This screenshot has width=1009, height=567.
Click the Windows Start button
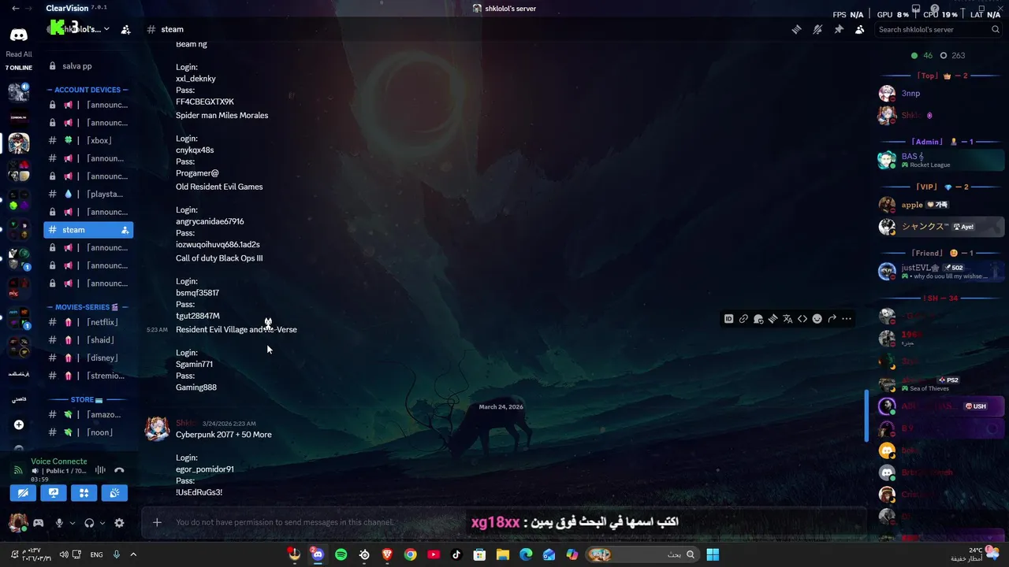pos(713,554)
